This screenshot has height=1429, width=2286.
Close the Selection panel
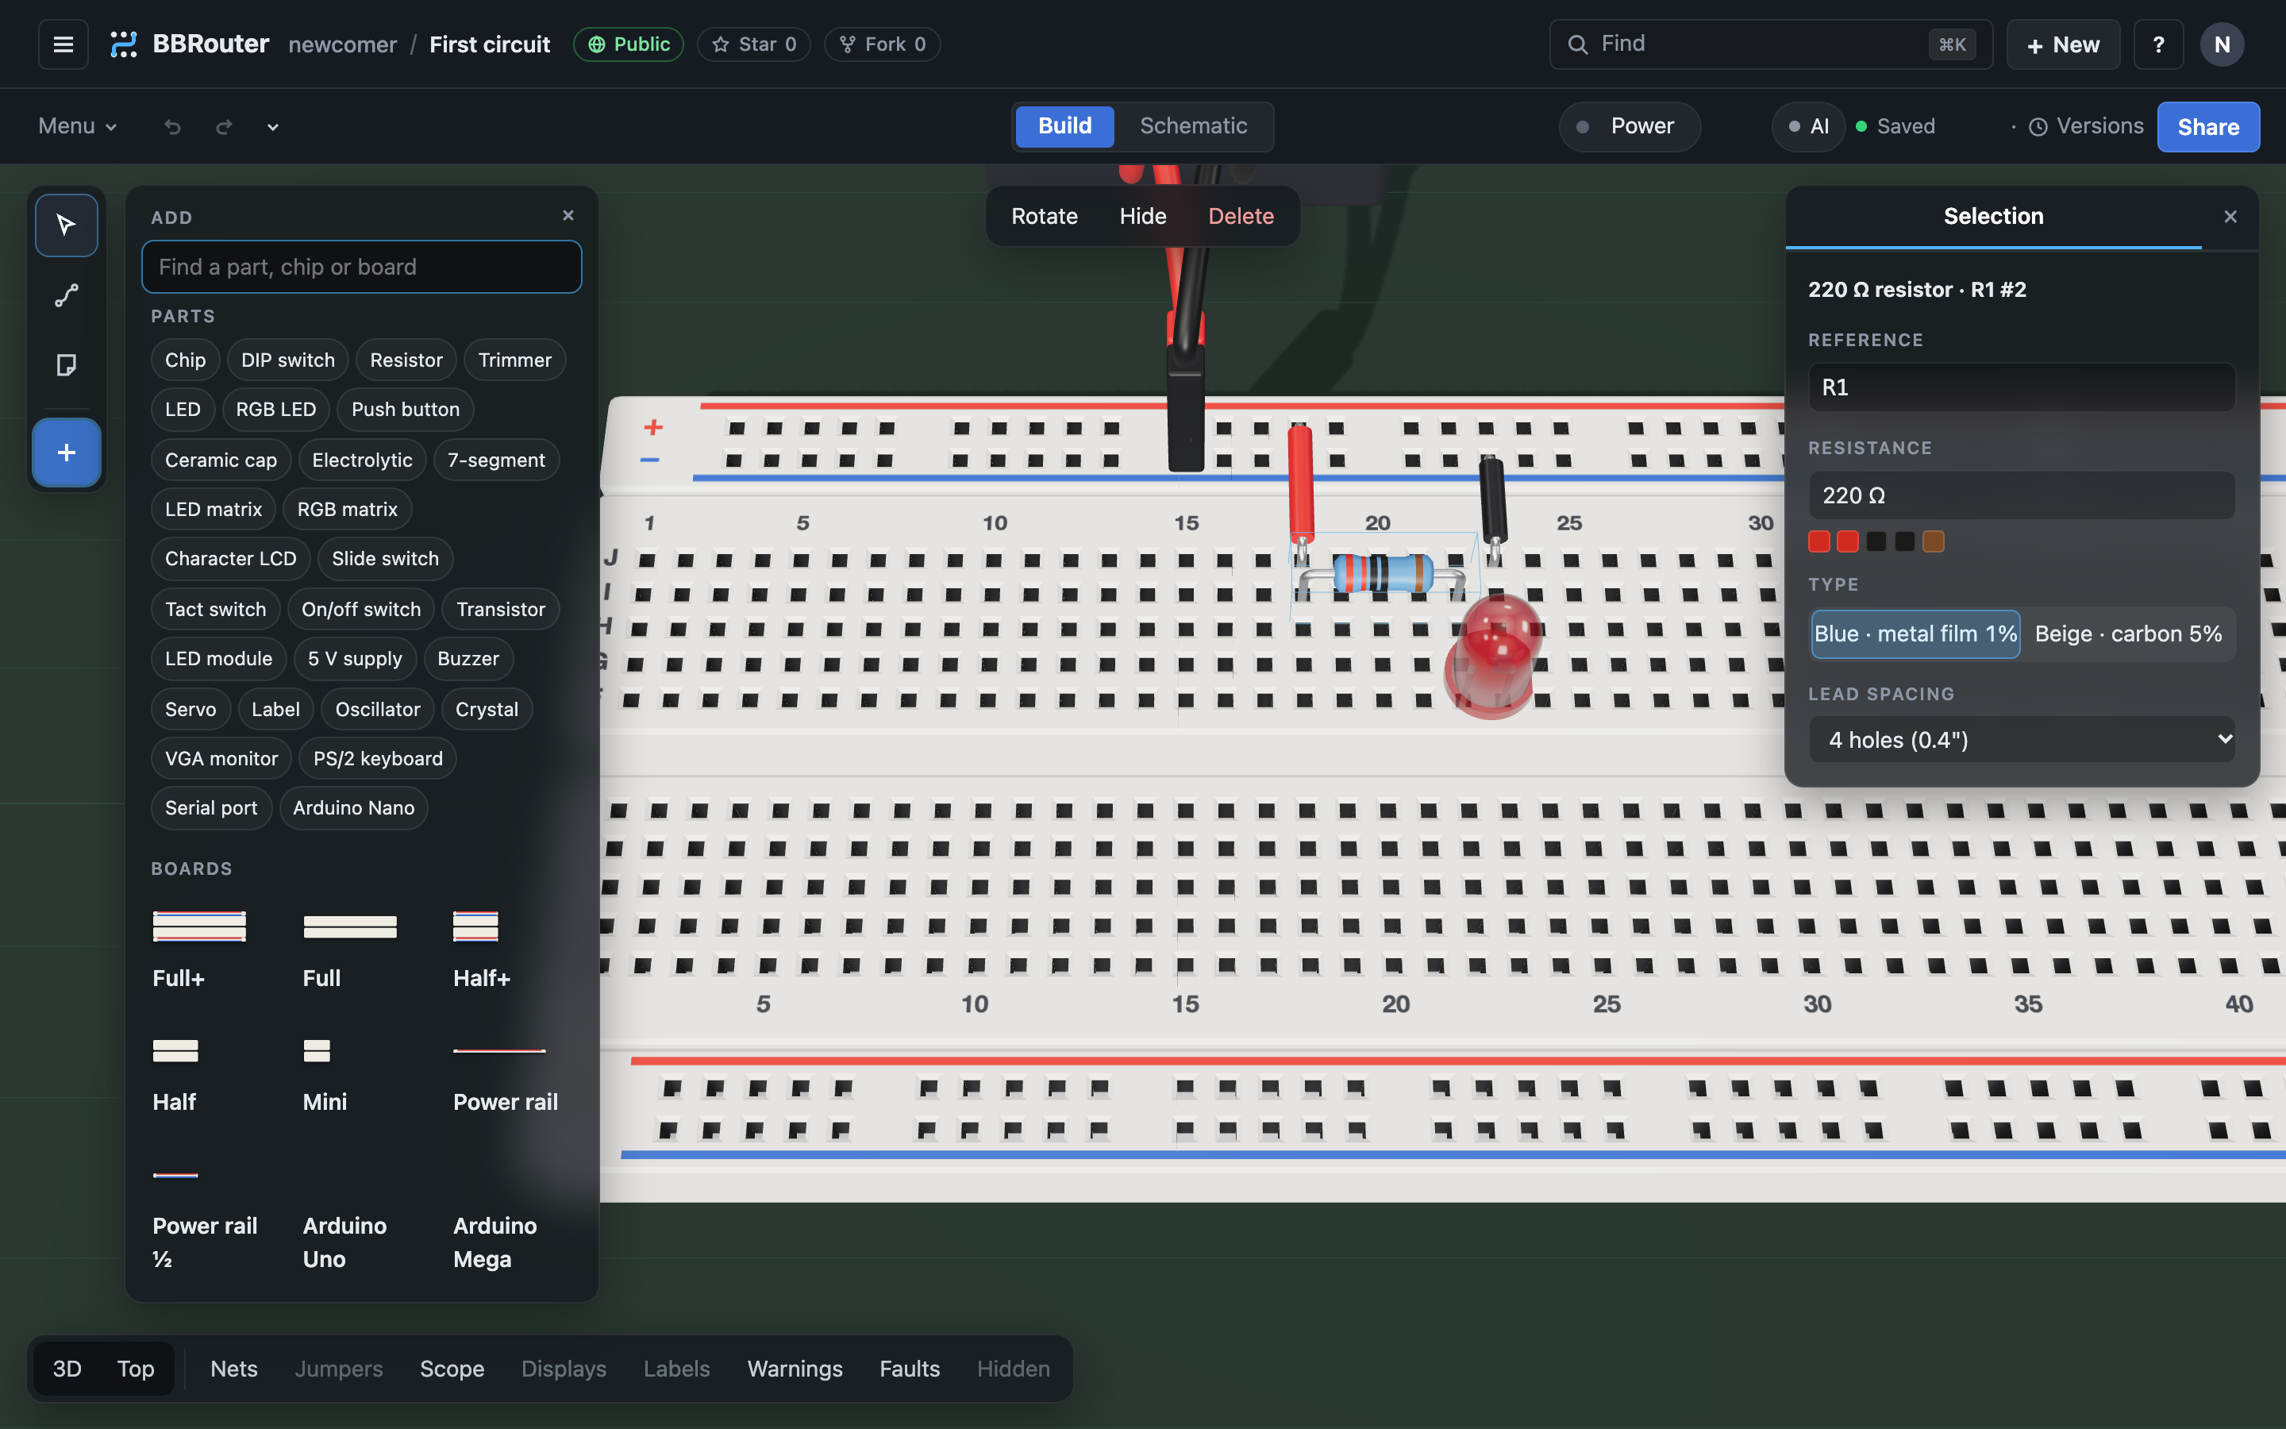pos(2230,218)
